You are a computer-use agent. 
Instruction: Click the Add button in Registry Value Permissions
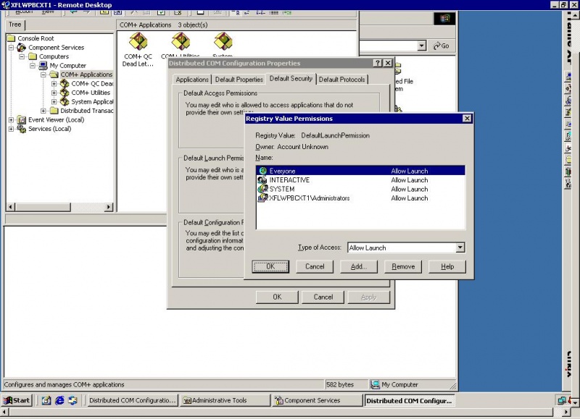(x=359, y=266)
